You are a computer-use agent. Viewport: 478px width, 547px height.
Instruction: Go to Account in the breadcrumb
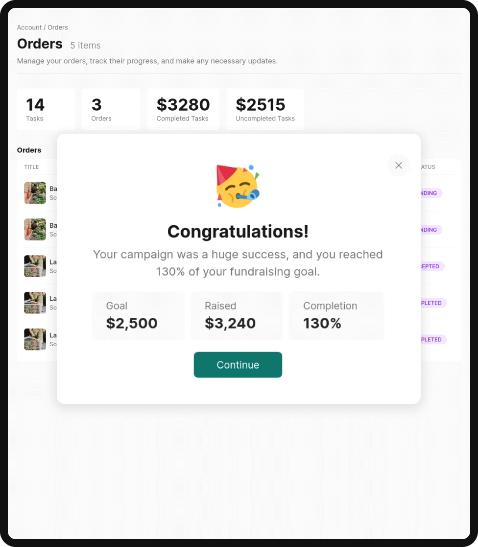click(29, 27)
